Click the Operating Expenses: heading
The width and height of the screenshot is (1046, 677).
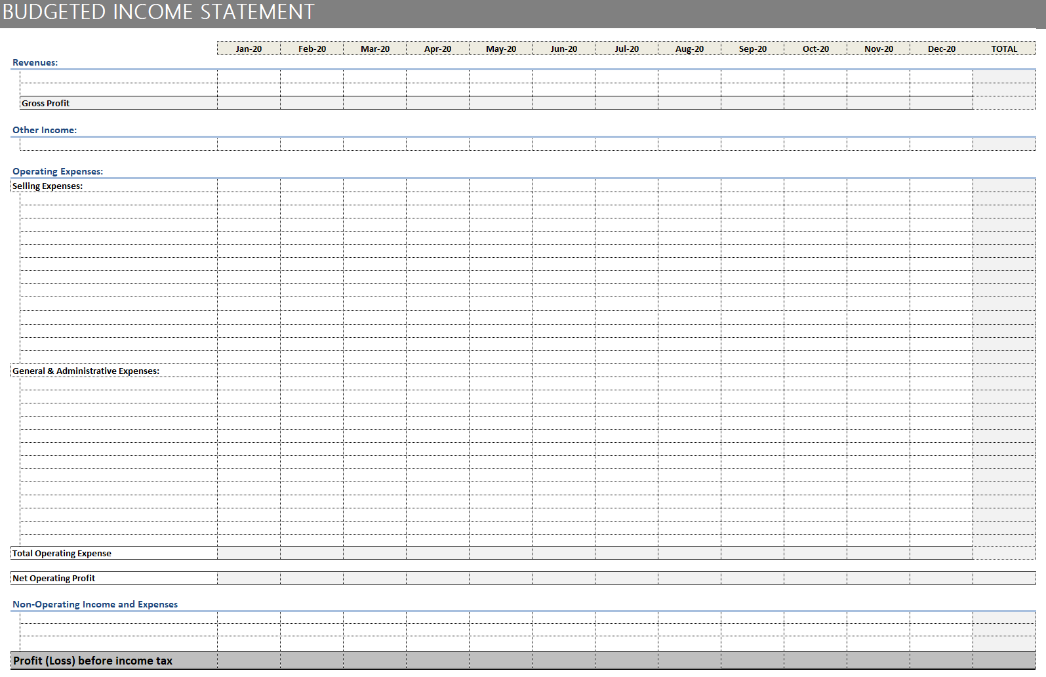pyautogui.click(x=58, y=171)
